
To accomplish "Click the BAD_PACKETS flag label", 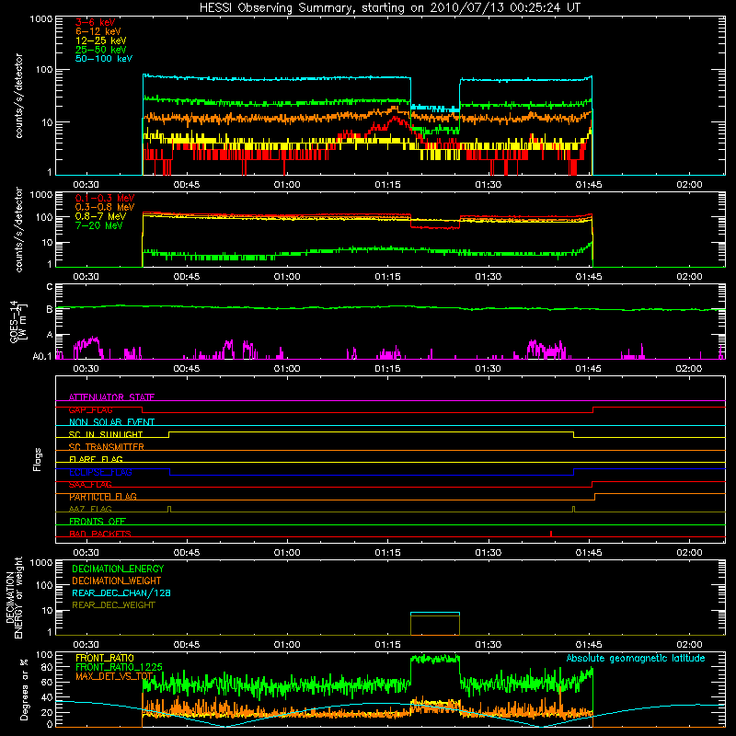I will 99,534.
